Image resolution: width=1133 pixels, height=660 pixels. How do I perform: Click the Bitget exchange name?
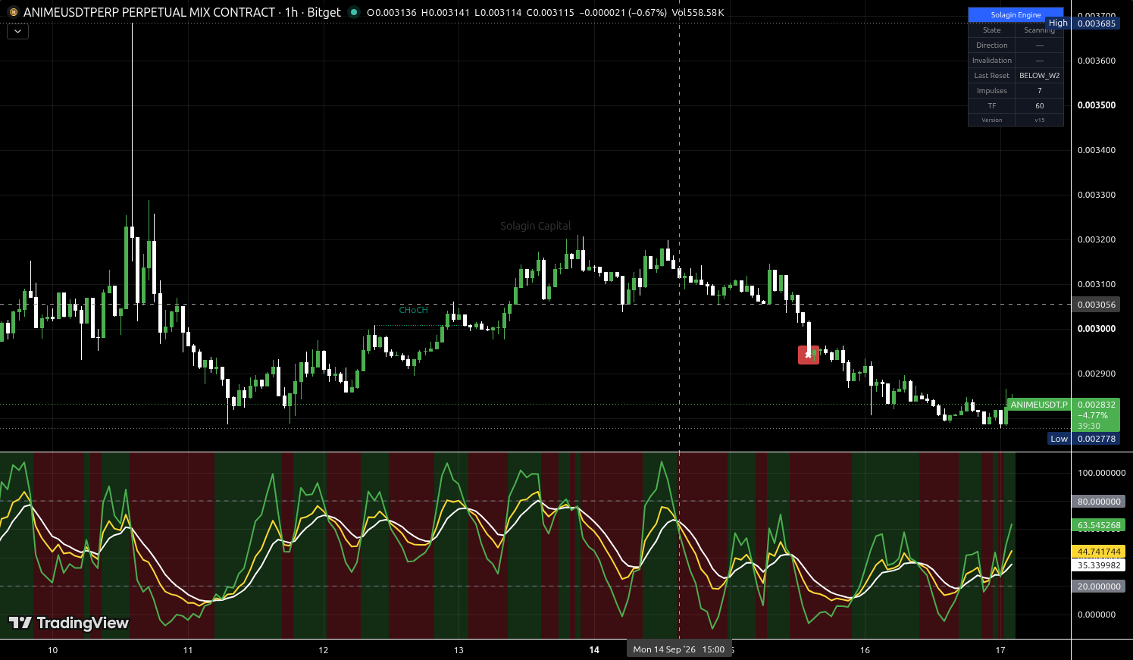pos(324,12)
